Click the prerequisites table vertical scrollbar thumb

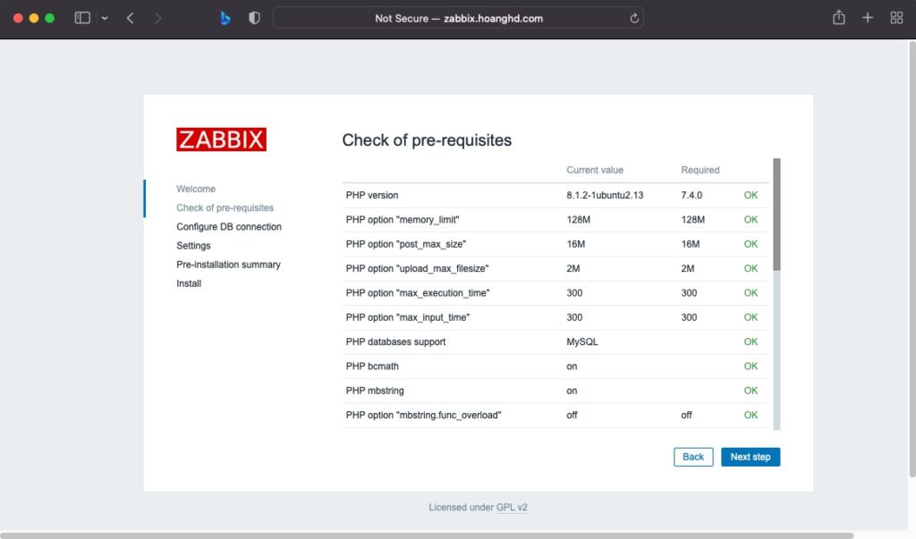pos(777,215)
